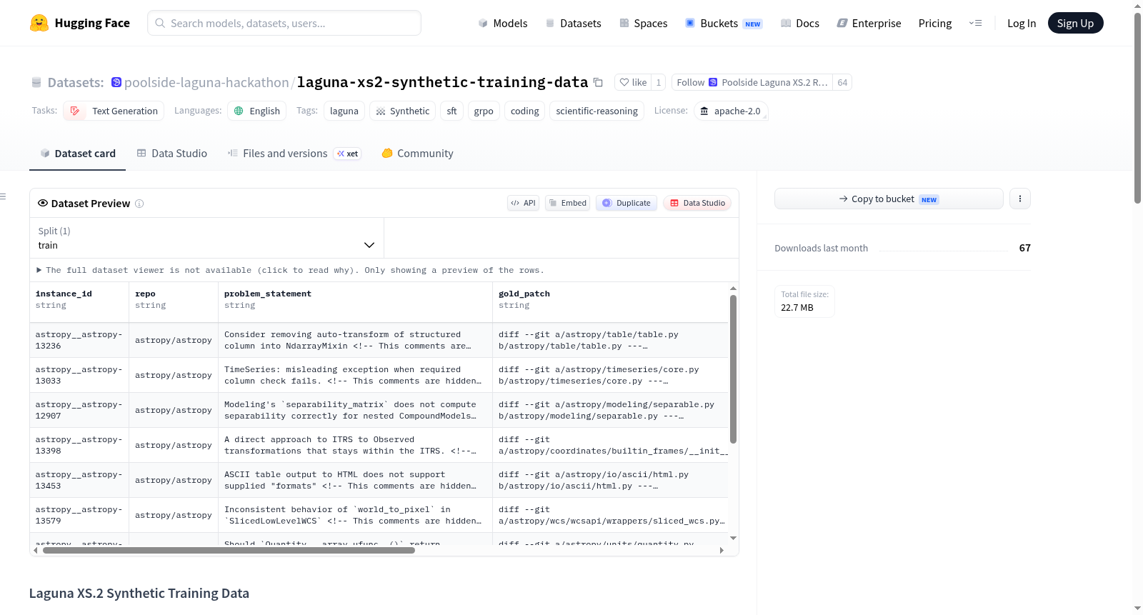Image resolution: width=1143 pixels, height=615 pixels.
Task: Copy dataset to bucket
Action: (889, 199)
